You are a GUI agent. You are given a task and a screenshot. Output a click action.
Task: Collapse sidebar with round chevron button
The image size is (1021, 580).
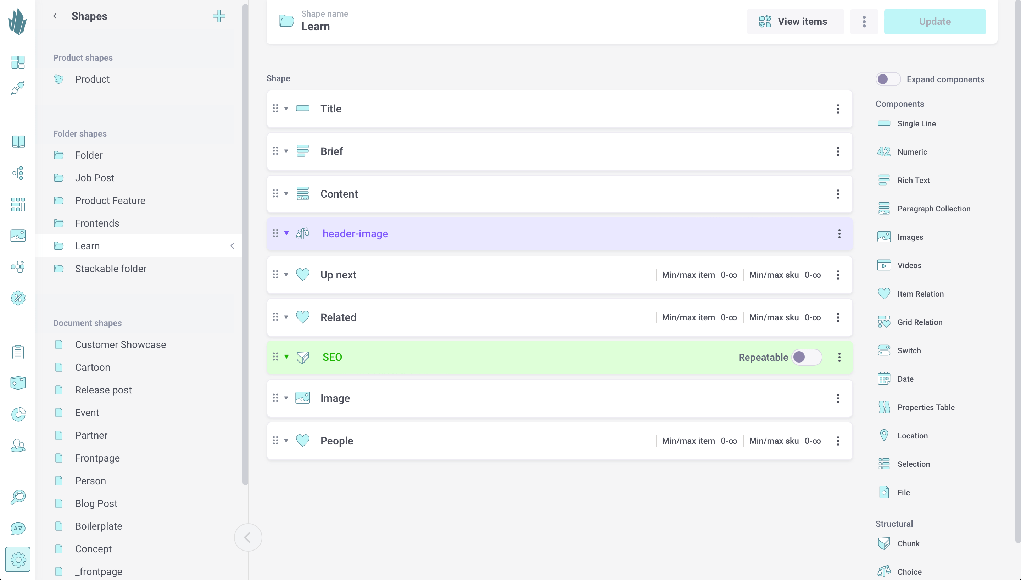tap(247, 537)
